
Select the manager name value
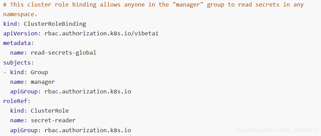pos(43,82)
